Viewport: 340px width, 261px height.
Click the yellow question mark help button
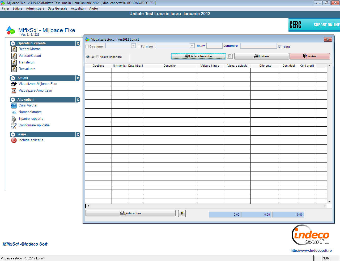pos(182,213)
